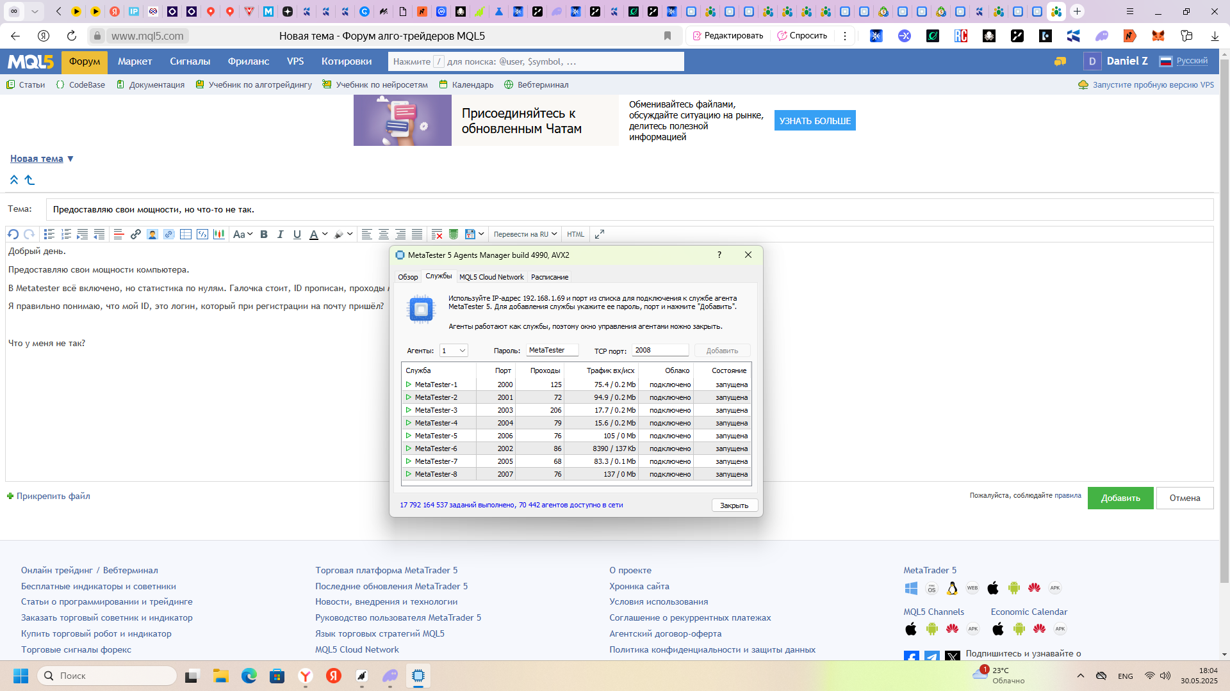Open the Агенты count dropdown
This screenshot has height=691, width=1230.
(x=454, y=351)
